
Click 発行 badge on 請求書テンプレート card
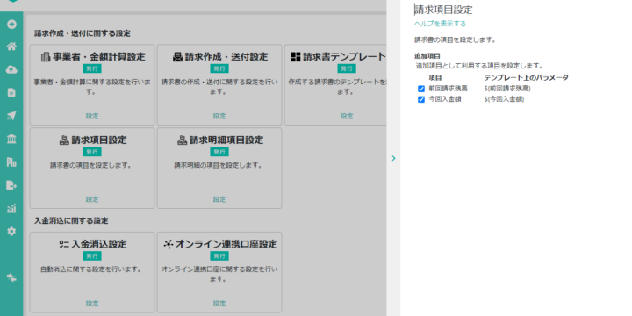pos(347,68)
